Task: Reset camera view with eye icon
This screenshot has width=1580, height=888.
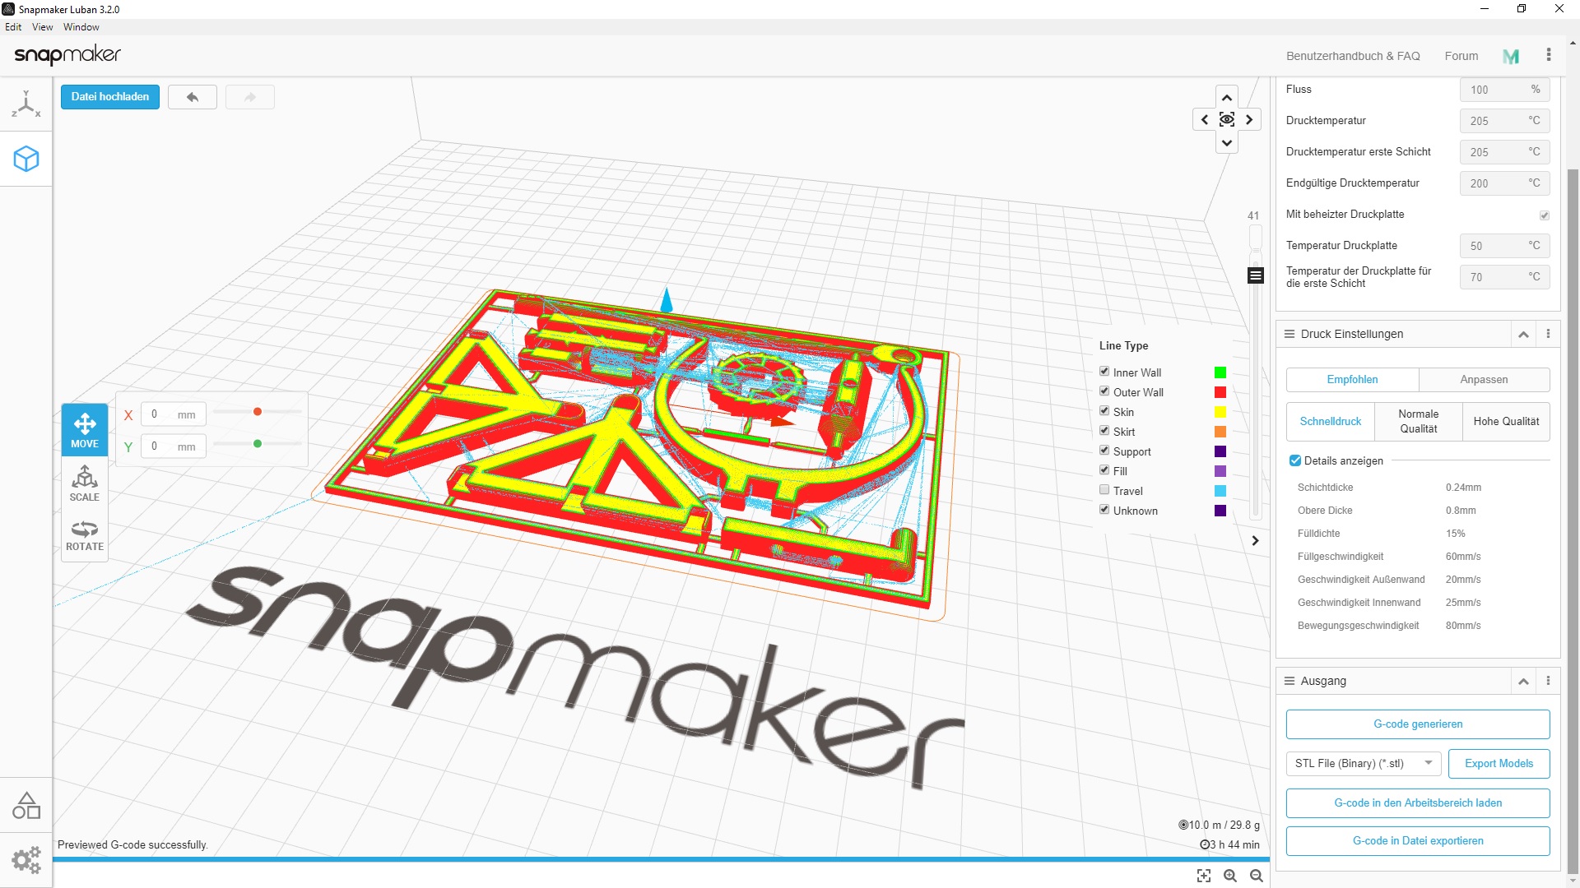Action: click(x=1227, y=120)
